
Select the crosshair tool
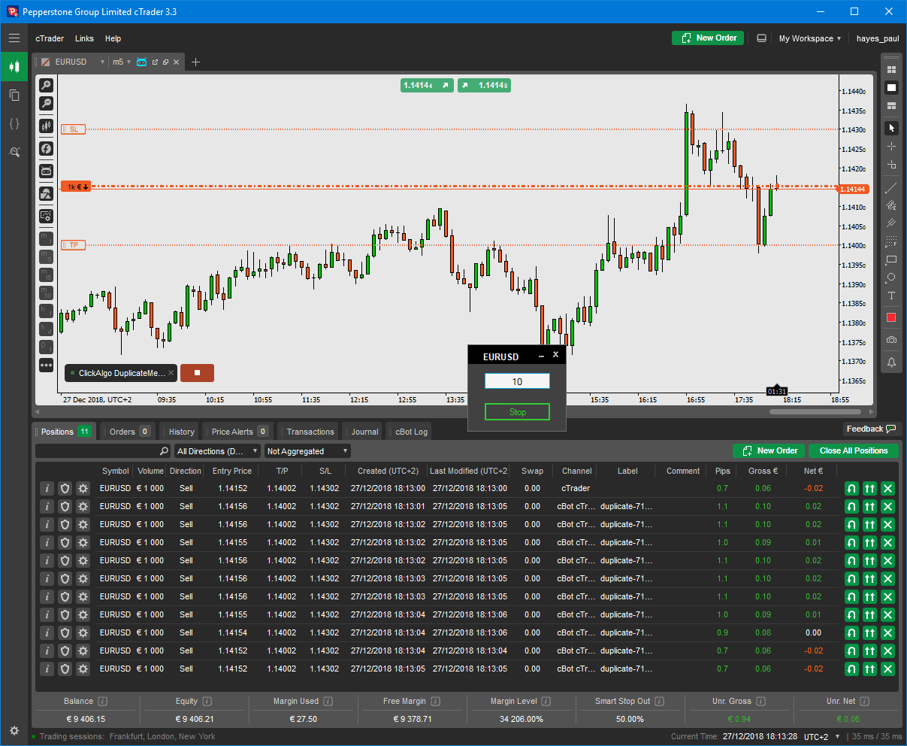click(x=891, y=147)
